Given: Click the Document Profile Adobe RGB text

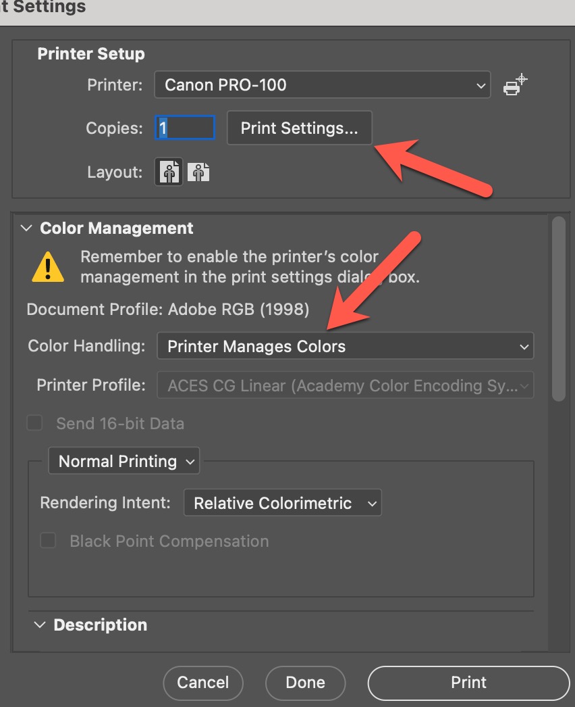Looking at the screenshot, I should pyautogui.click(x=167, y=310).
